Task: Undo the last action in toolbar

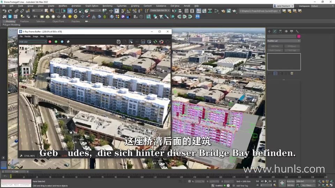Action: [x=4, y=11]
